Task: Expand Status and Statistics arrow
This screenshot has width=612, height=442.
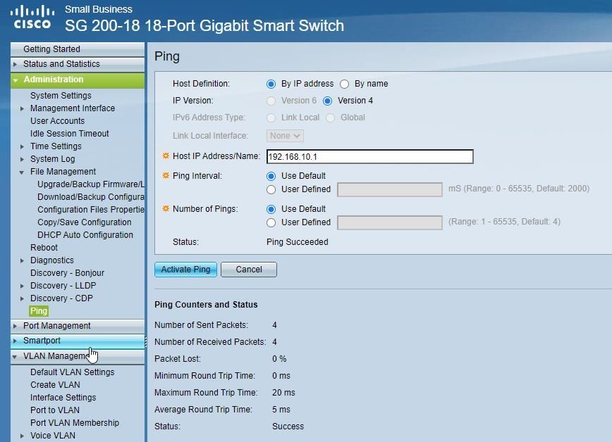Action: pos(16,64)
